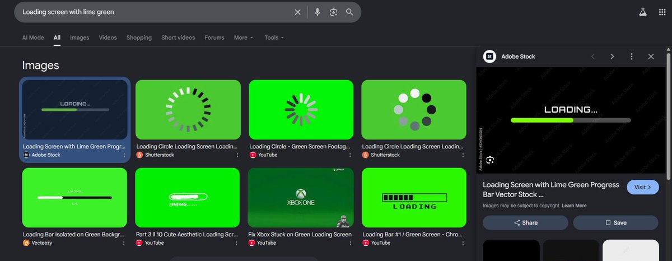The image size is (672, 261).
Task: Go to previous image in preview panel
Action: pyautogui.click(x=593, y=57)
